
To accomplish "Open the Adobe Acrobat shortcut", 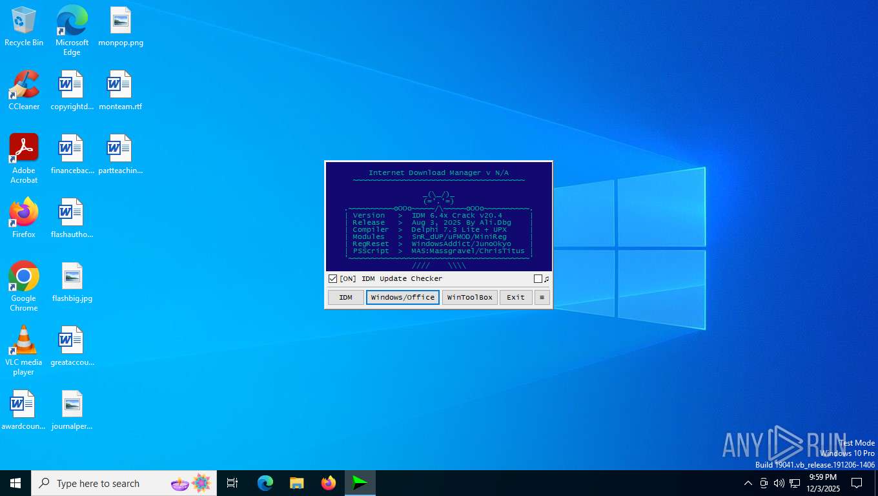I will [24, 158].
